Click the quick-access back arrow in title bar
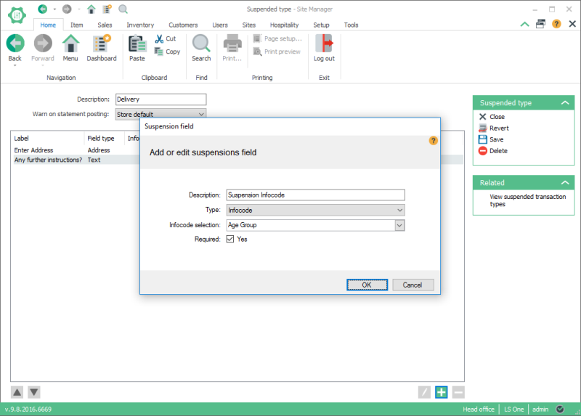581x416 pixels. 43,9
